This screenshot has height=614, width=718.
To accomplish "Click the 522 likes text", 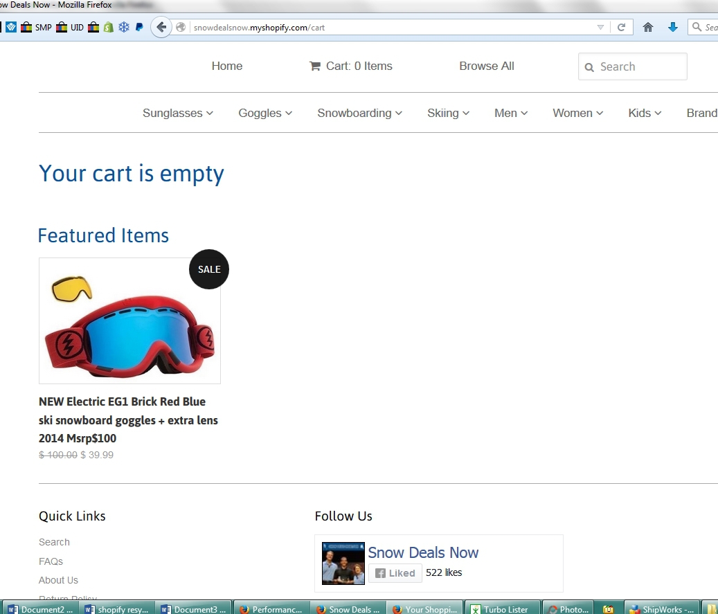I will pyautogui.click(x=444, y=572).
